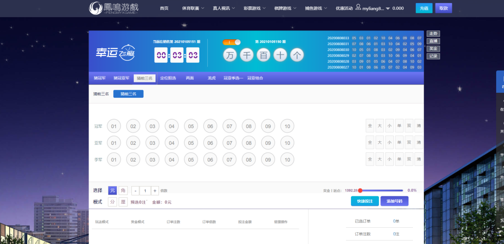Click the 快捷投注 quick bet button
Image resolution: width=504 pixels, height=244 pixels.
(365, 201)
